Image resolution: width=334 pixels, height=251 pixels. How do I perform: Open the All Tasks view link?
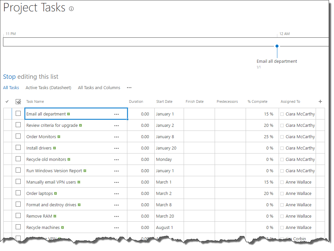point(11,88)
